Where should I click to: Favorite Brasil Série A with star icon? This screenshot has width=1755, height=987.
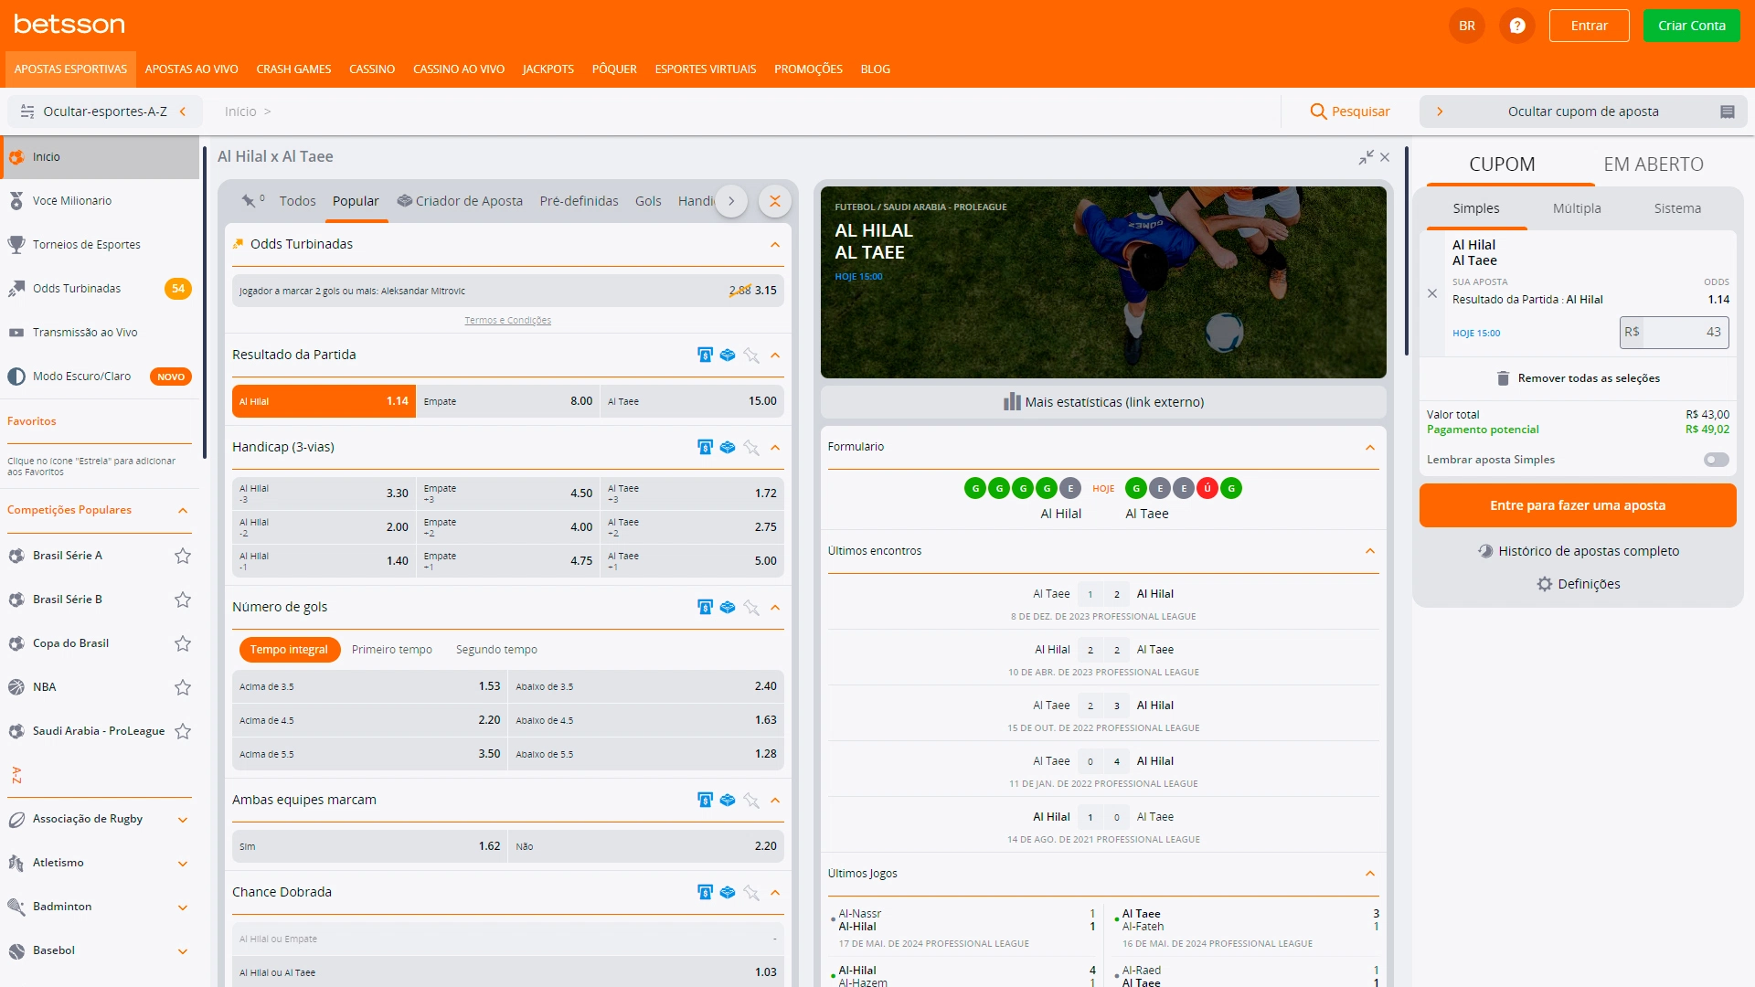[183, 556]
